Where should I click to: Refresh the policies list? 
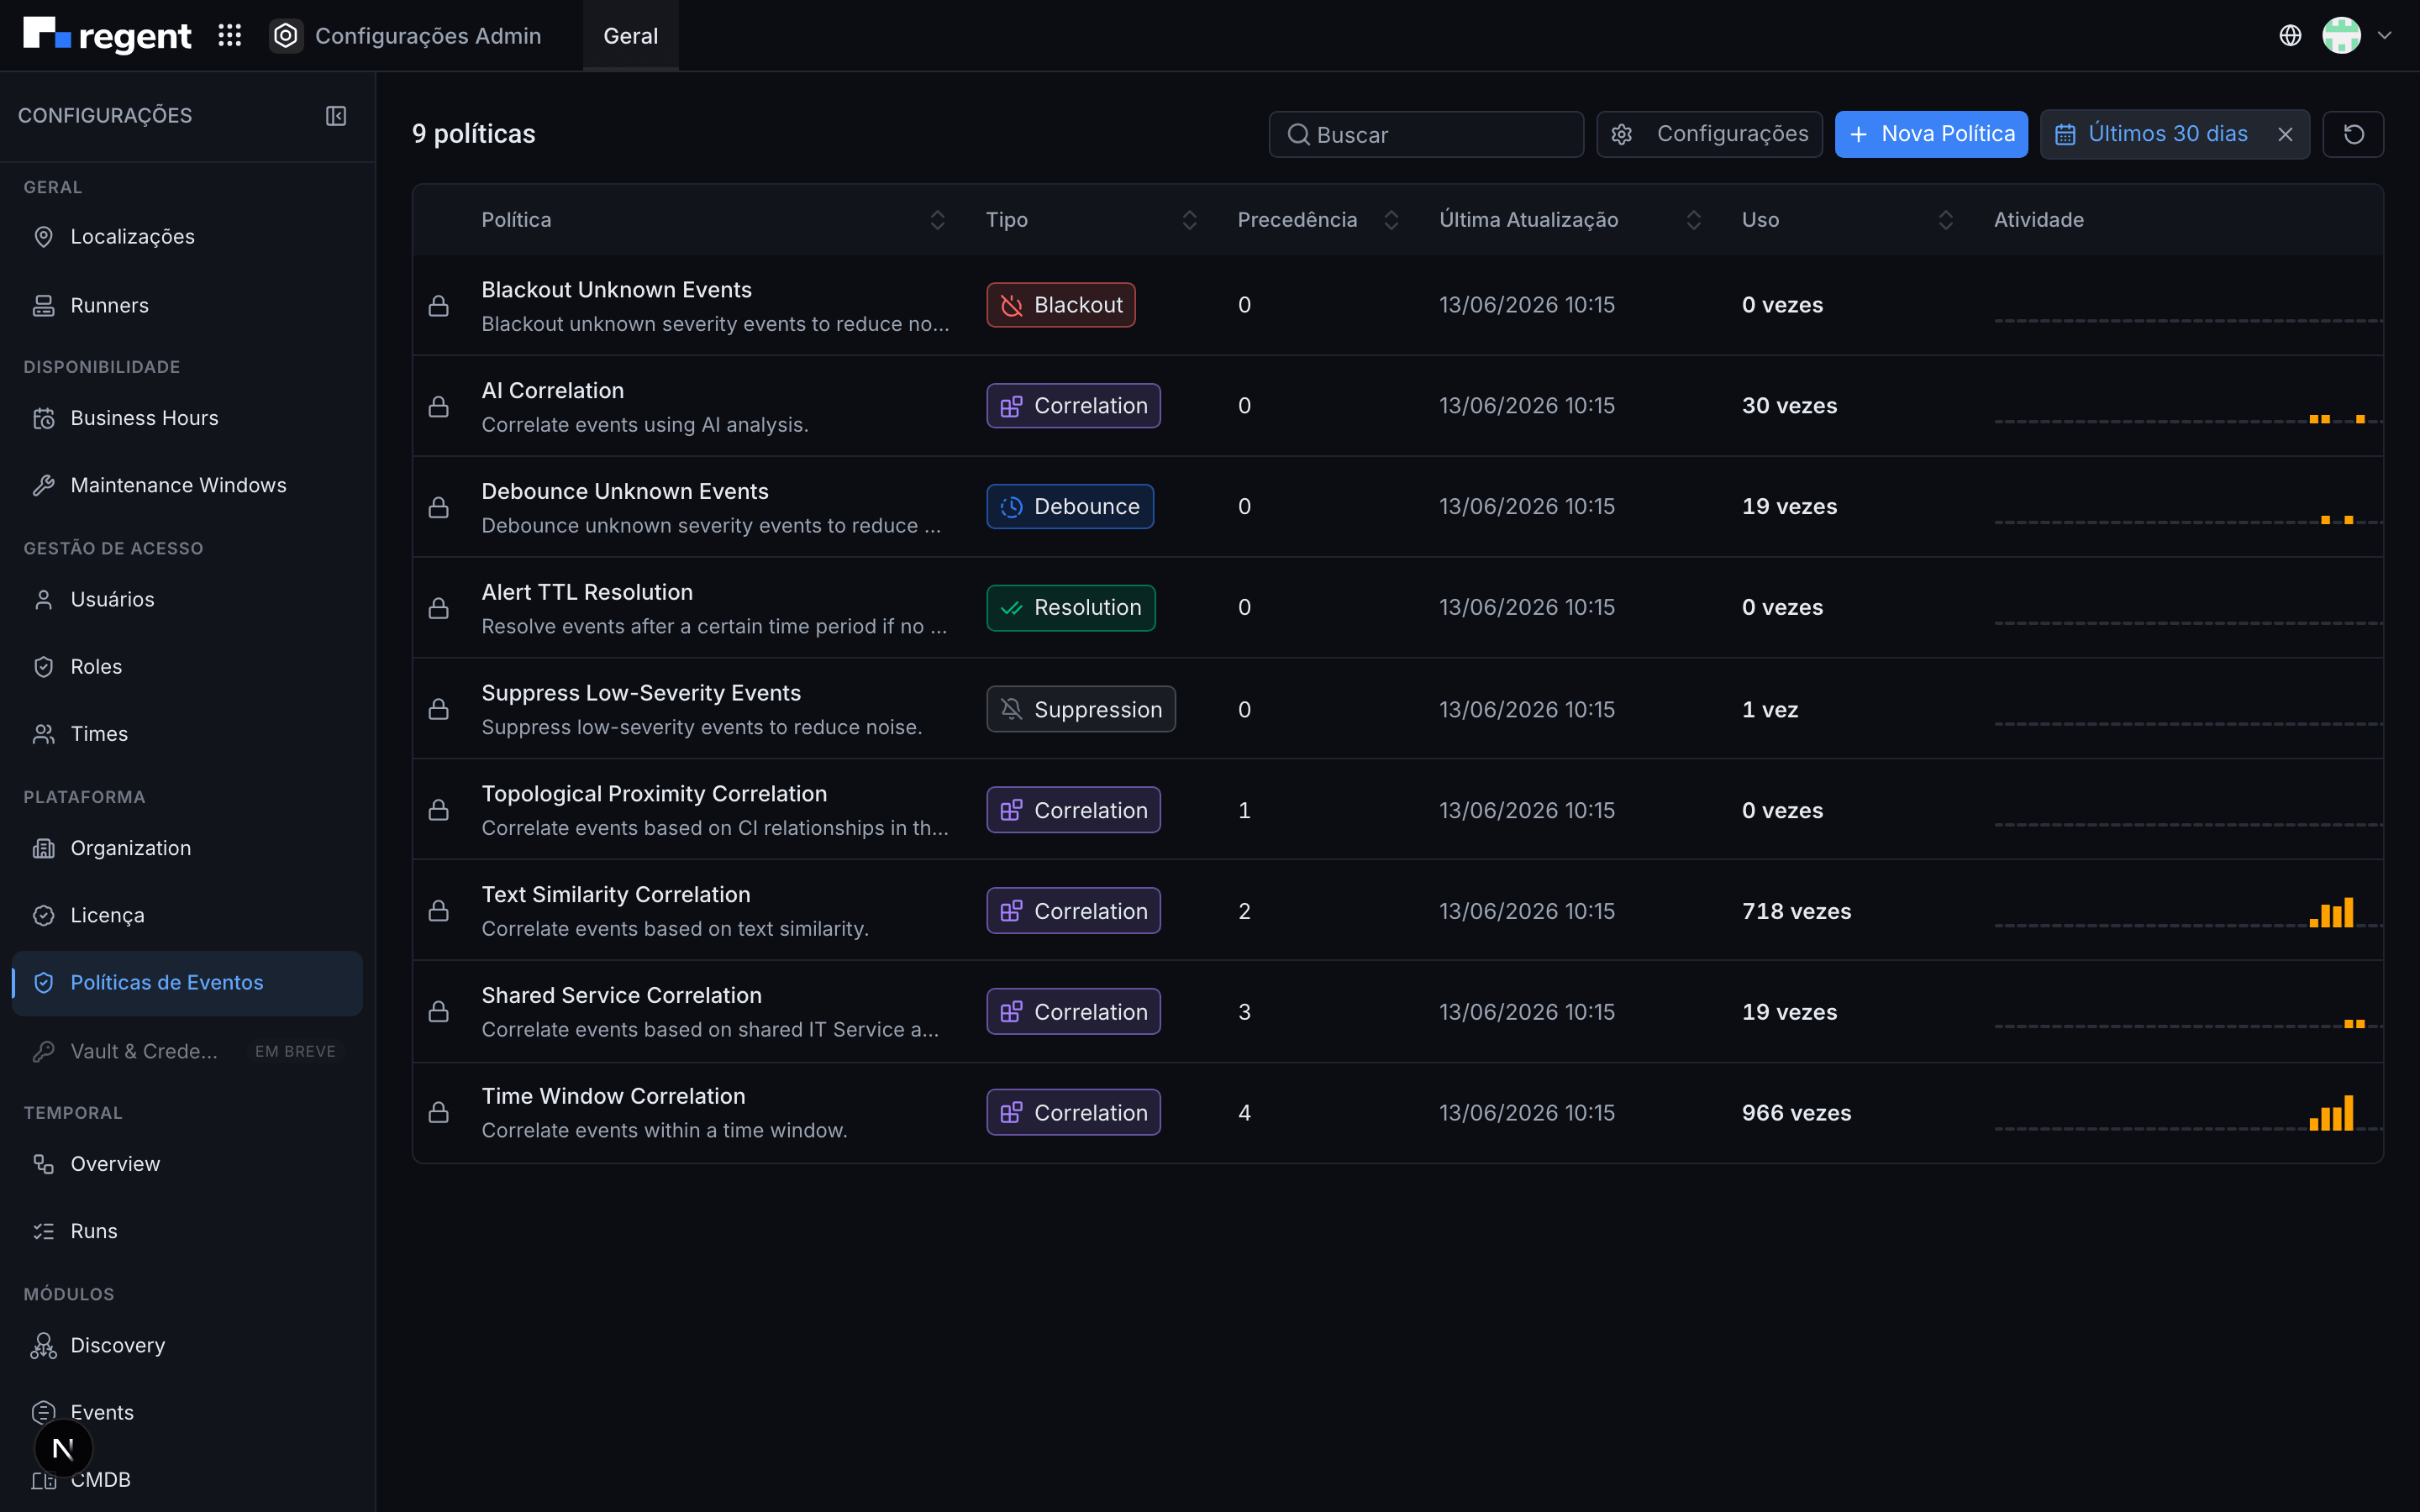pos(2353,134)
